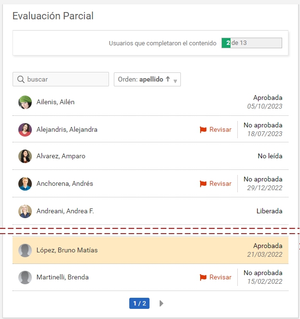Click the search magnifier icon
The width and height of the screenshot is (300, 319).
click(x=21, y=79)
